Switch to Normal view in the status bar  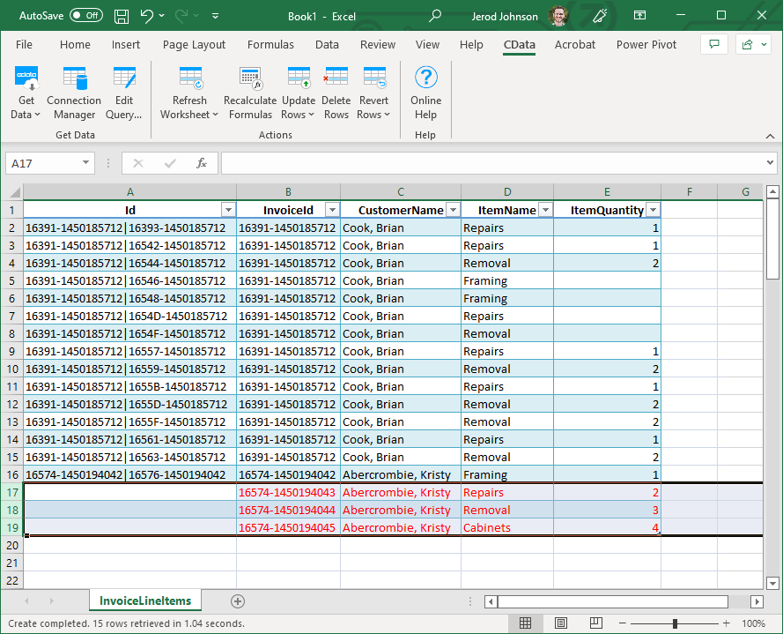click(x=525, y=623)
